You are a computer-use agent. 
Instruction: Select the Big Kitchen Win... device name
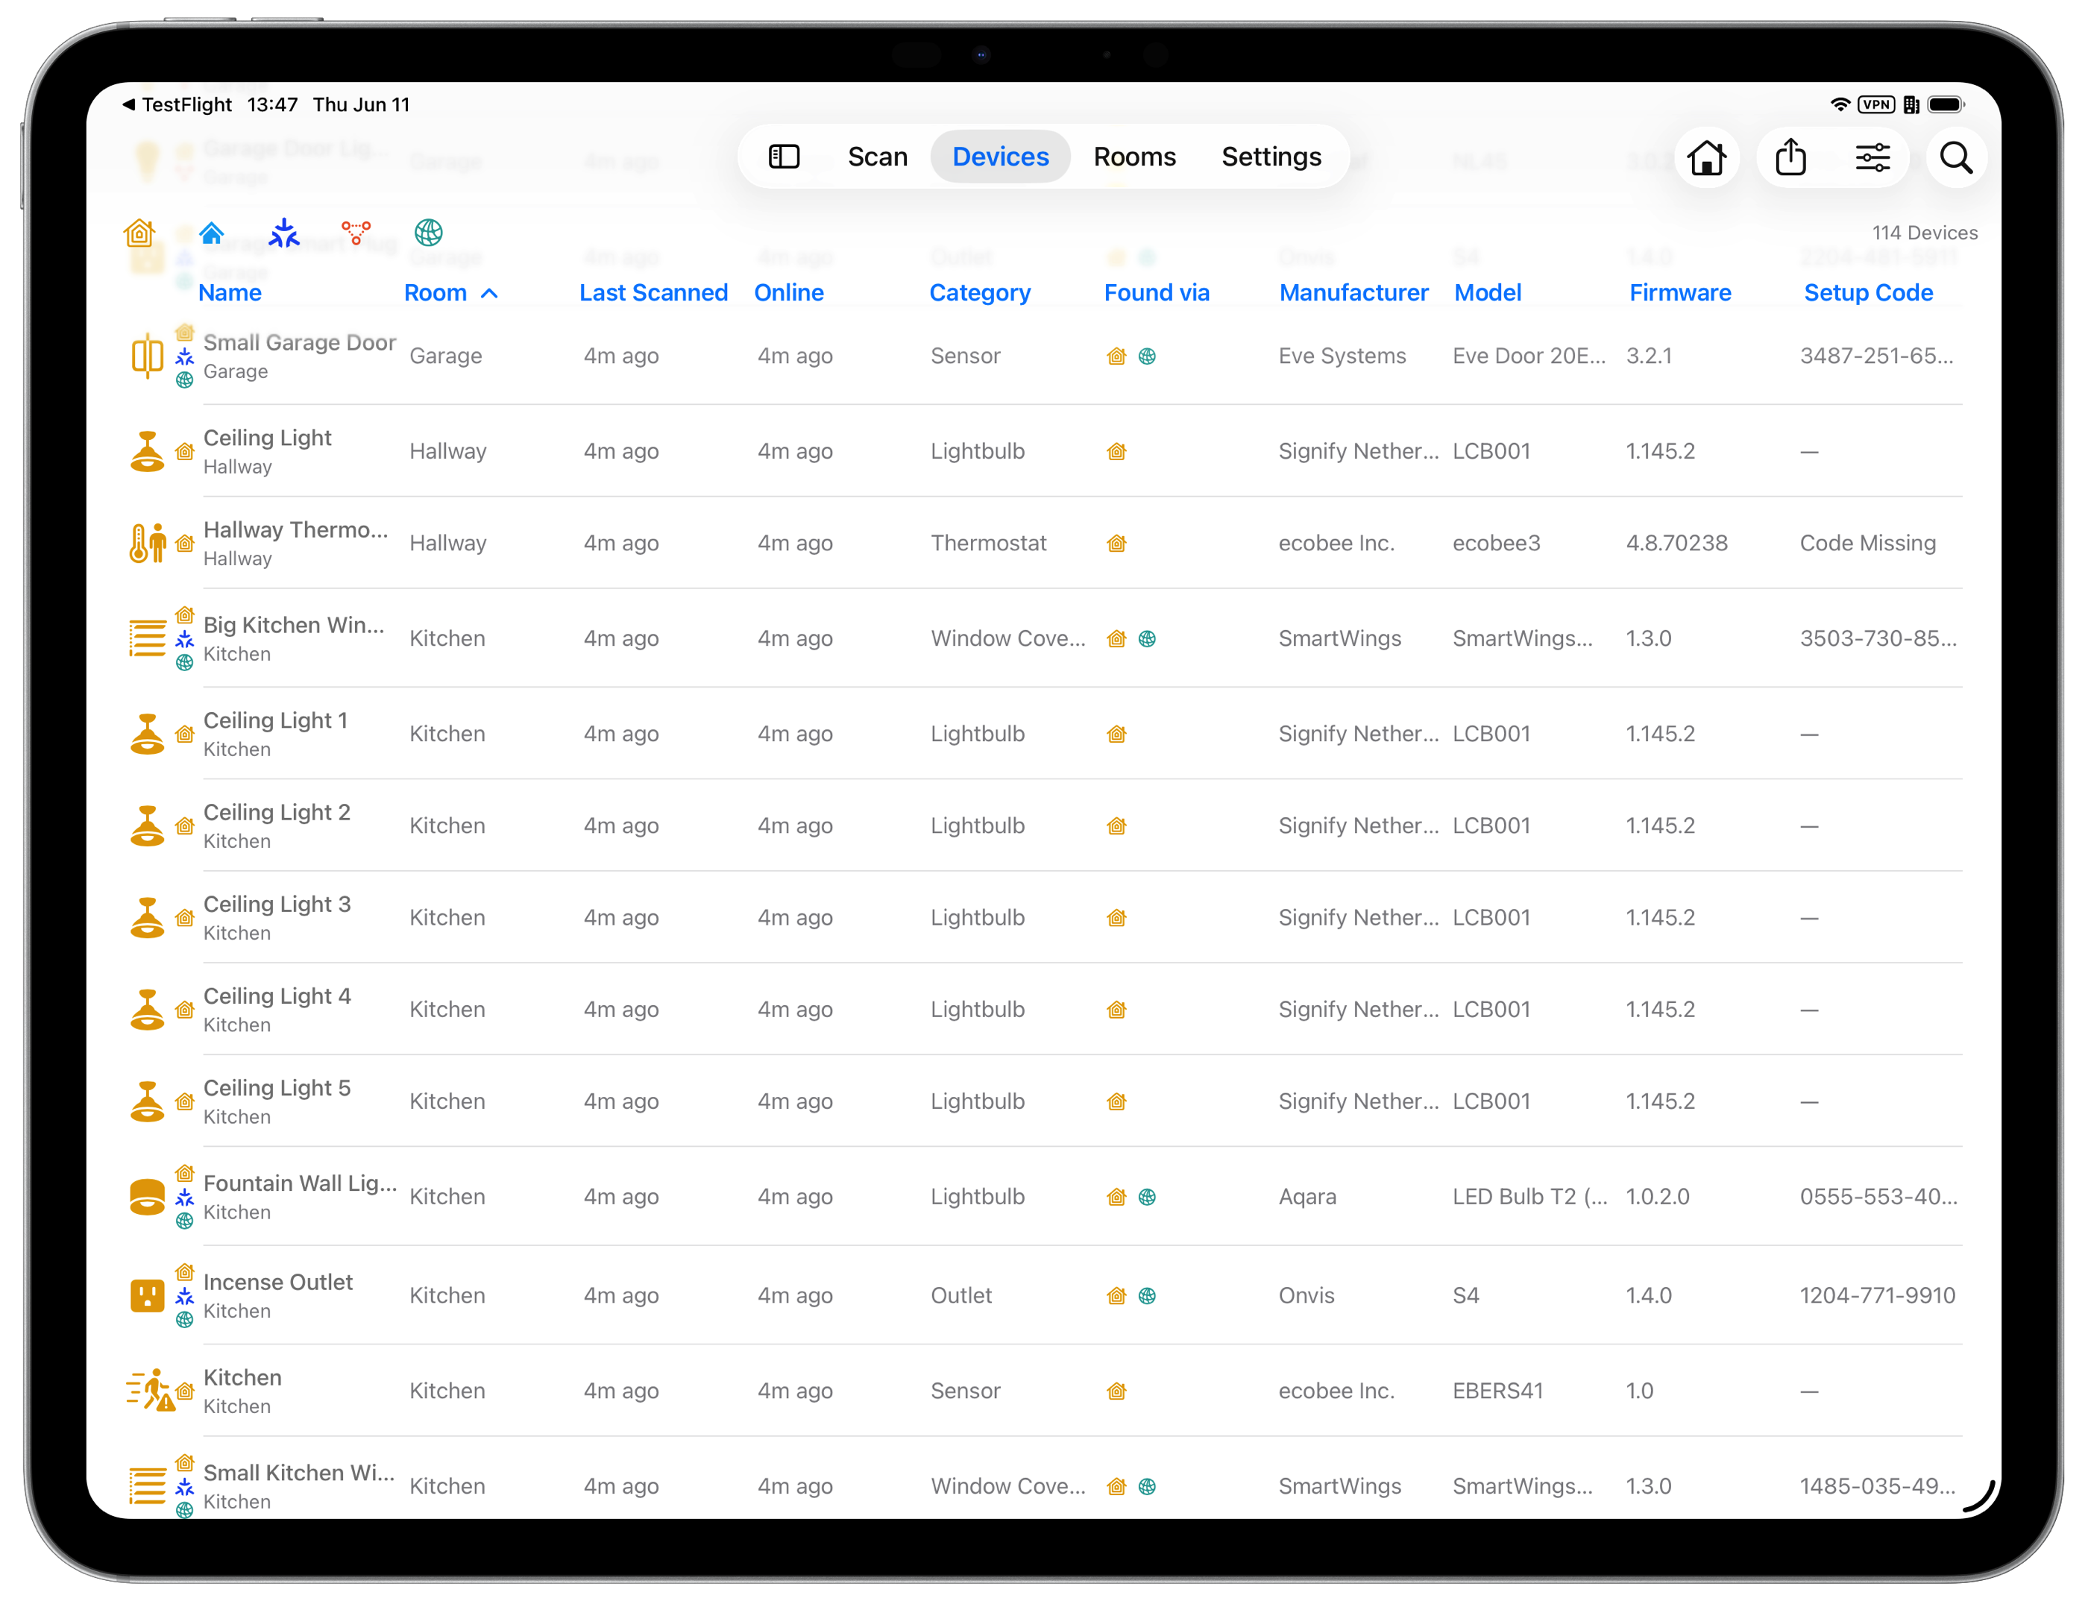pyautogui.click(x=294, y=625)
